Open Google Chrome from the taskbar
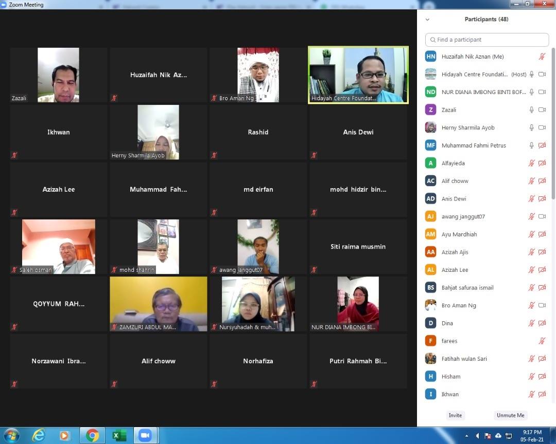 [93, 436]
